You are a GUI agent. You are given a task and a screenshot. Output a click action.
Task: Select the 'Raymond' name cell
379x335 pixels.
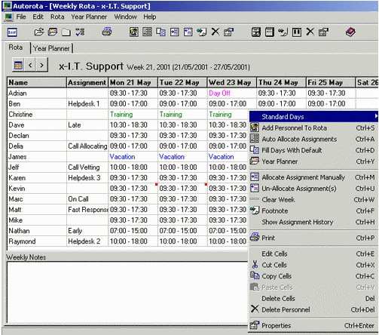coord(37,241)
